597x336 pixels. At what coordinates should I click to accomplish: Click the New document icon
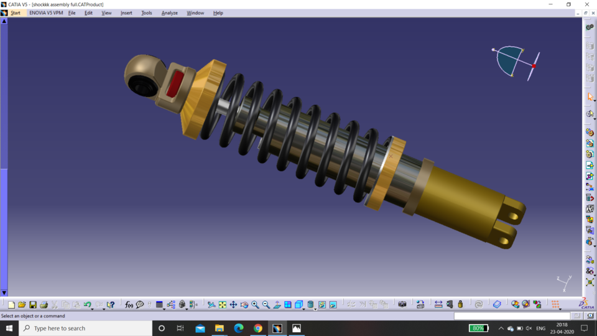[11, 304]
